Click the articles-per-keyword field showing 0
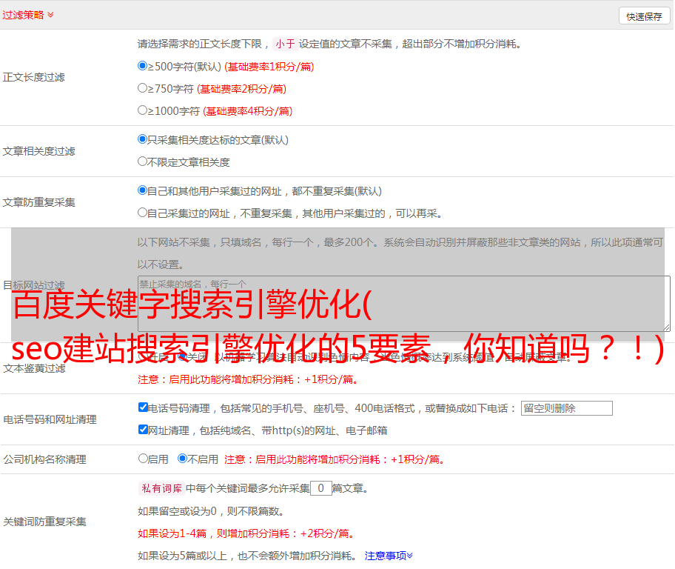The image size is (675, 569). (x=320, y=488)
